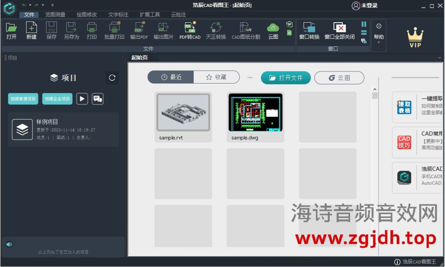Screen dimensions: 445x267
Task: Toggle the 收藏 favorites view
Action: tap(217, 77)
